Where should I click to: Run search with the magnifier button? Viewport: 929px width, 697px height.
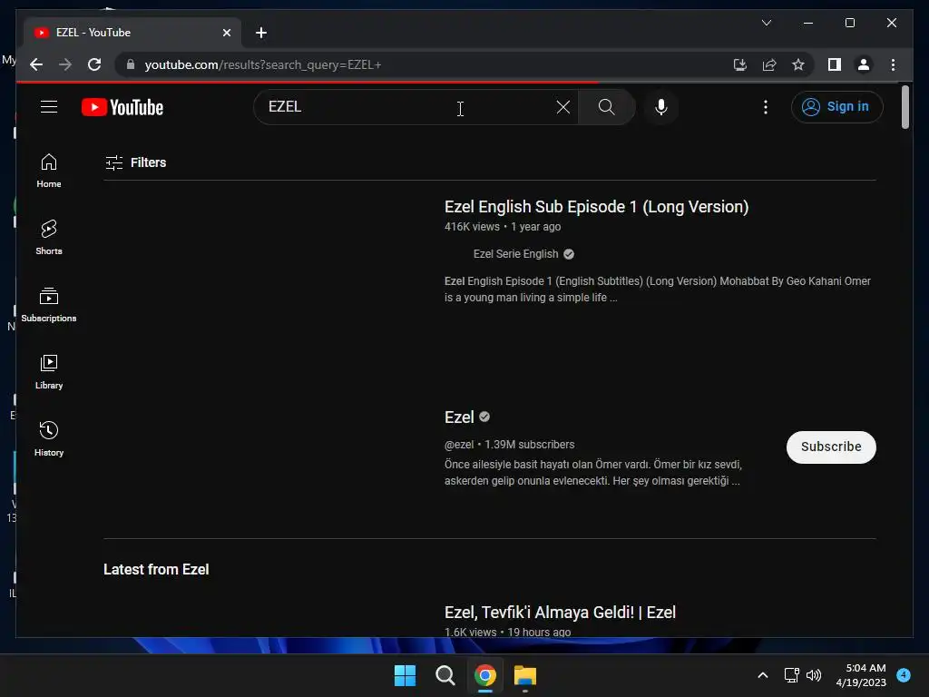(x=606, y=107)
